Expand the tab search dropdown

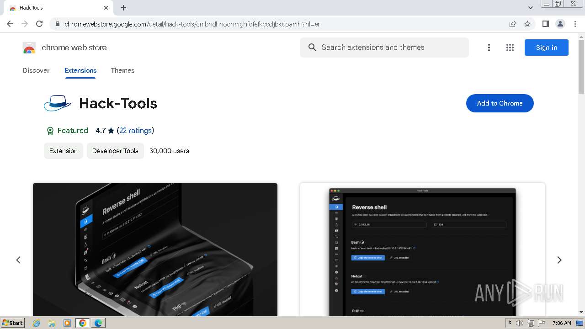click(x=531, y=8)
